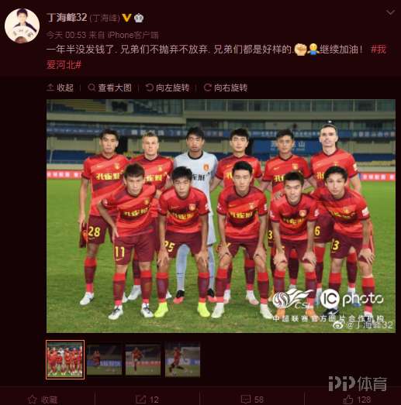Open the 丁海峰32 username link
The height and width of the screenshot is (405, 401).
pyautogui.click(x=67, y=18)
